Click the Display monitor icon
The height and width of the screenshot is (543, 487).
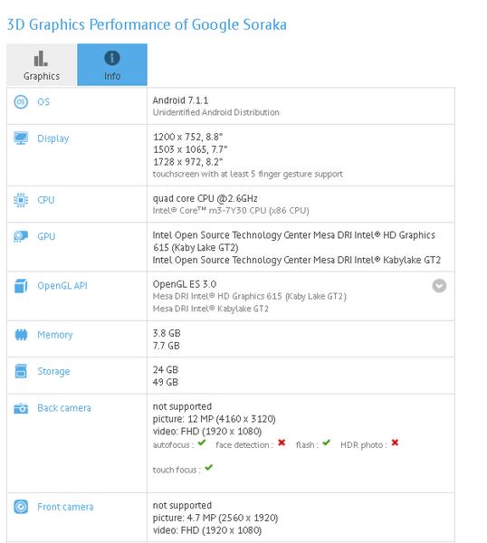(21, 138)
